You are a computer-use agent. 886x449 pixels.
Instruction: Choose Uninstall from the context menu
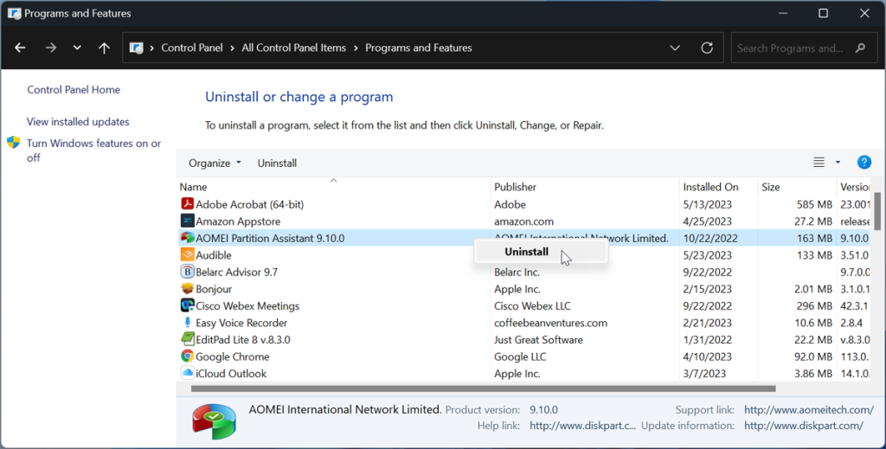tap(542, 252)
